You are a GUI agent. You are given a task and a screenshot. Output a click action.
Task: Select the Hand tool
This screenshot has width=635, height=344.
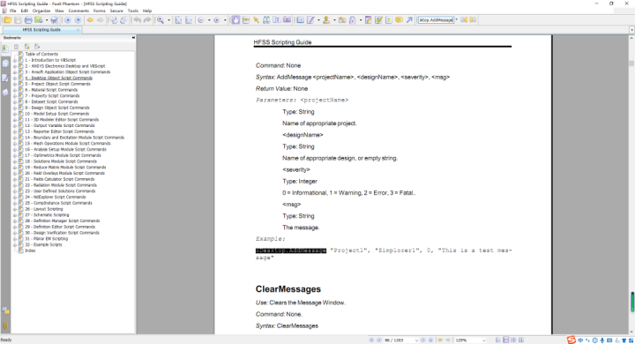tap(235, 20)
